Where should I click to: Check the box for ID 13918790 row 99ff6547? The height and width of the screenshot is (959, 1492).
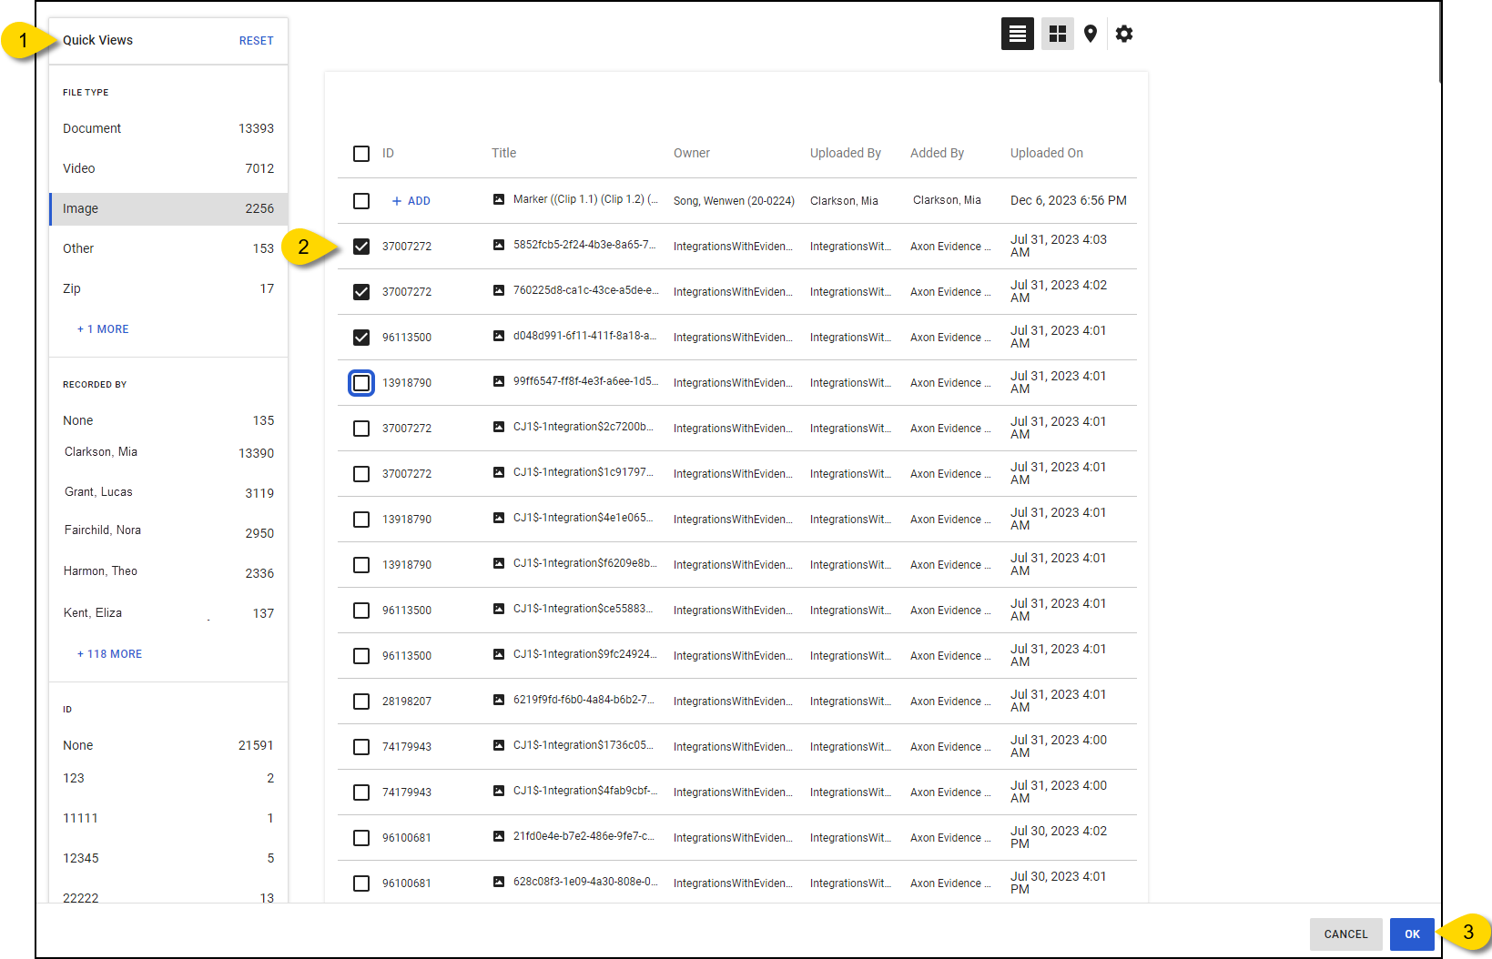click(x=361, y=383)
